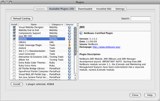
Task: Click source icon for Visual Web JSF Portlet row
Action: pos(69,74)
